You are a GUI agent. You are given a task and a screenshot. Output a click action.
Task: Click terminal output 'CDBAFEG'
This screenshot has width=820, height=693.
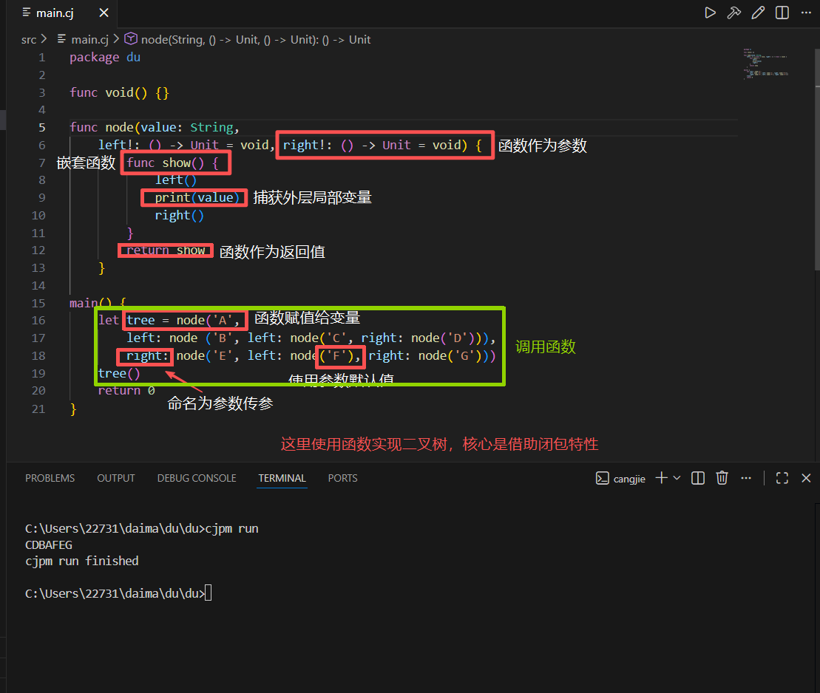[49, 544]
